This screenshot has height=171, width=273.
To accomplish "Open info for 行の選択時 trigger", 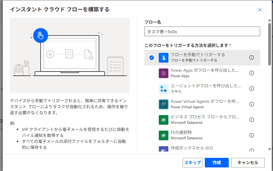I will (x=251, y=135).
